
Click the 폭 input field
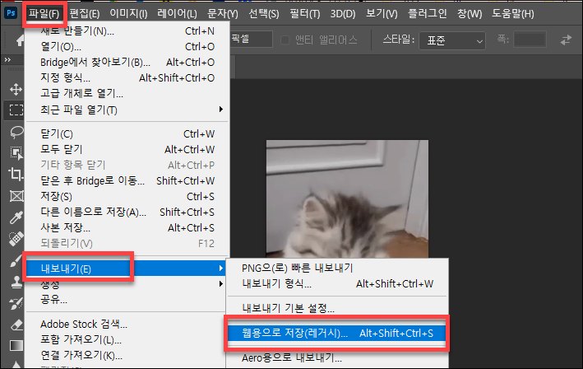[x=530, y=40]
